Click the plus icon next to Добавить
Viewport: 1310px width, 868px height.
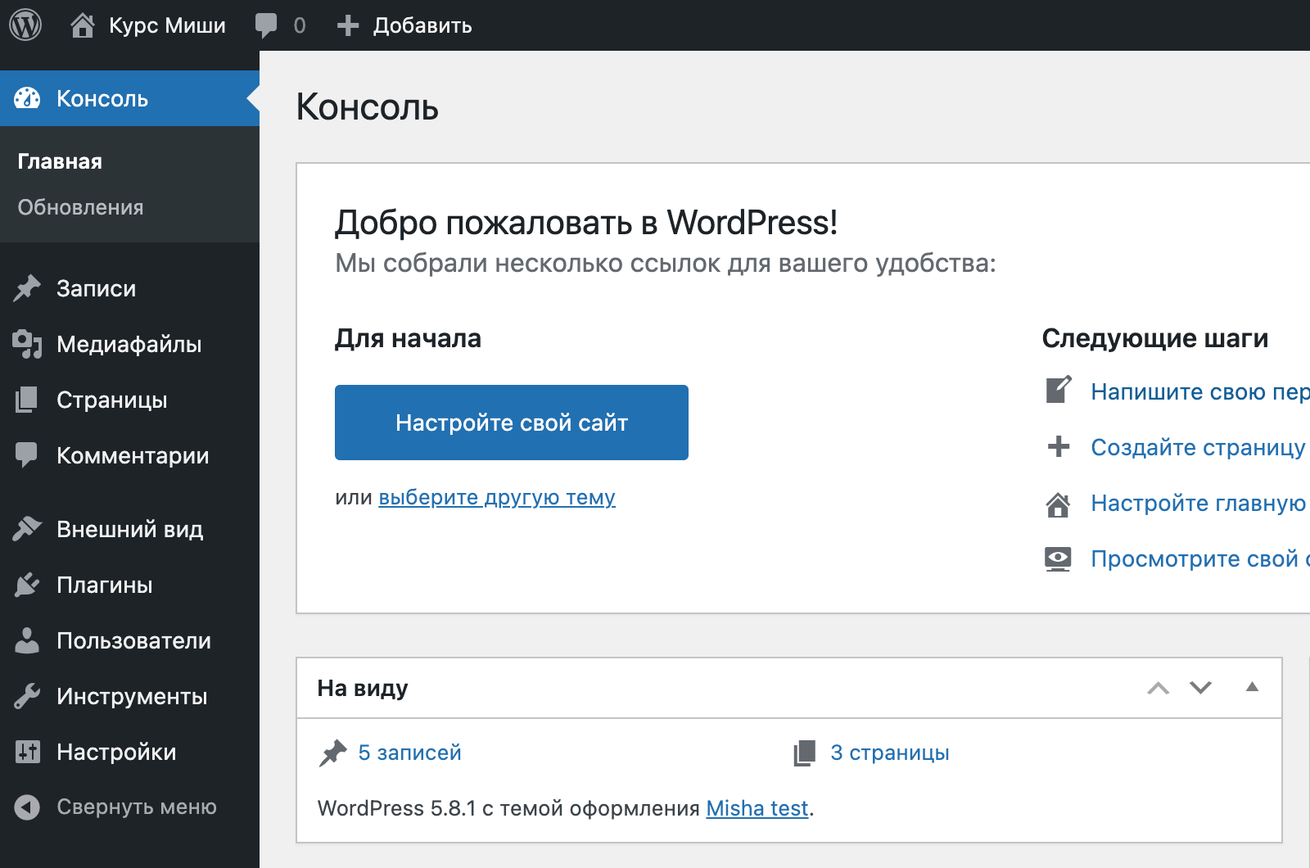(348, 25)
